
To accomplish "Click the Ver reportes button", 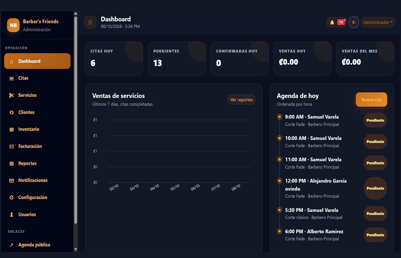I will (241, 100).
